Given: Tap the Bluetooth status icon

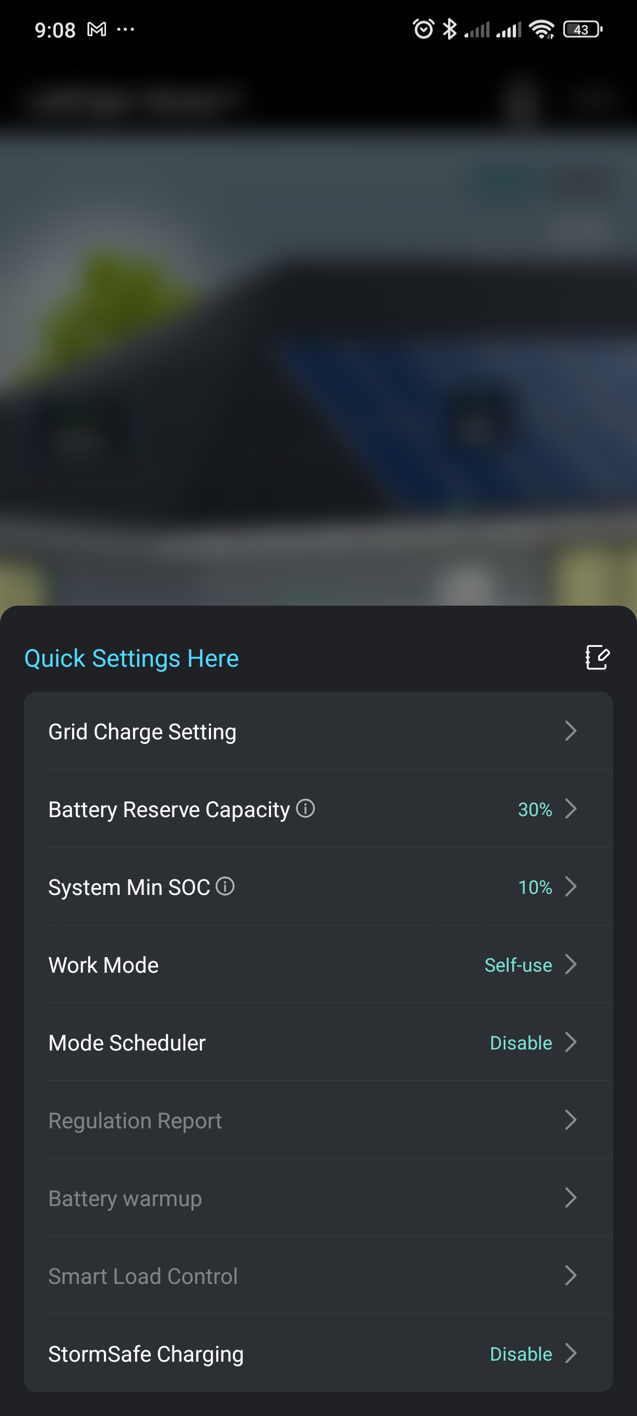Looking at the screenshot, I should (x=450, y=29).
